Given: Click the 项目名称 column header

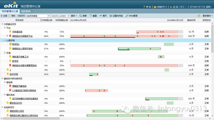Looking at the screenshot, I should point(19,20).
